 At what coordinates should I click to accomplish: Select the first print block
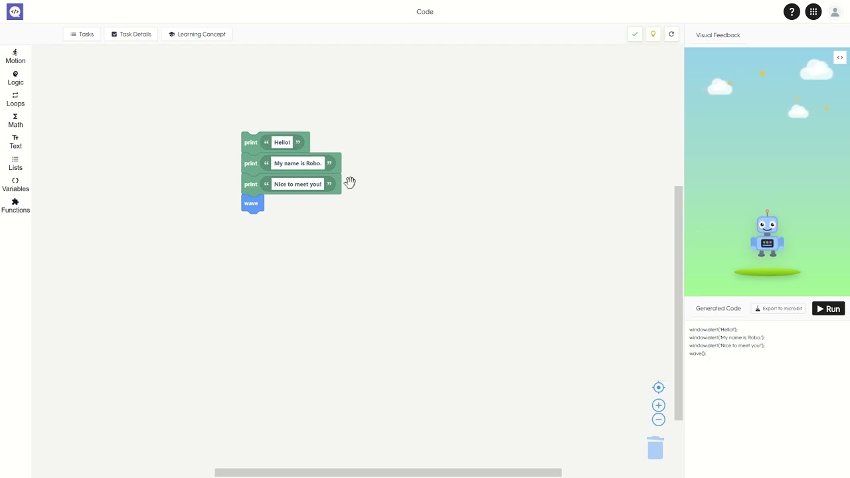(x=250, y=142)
